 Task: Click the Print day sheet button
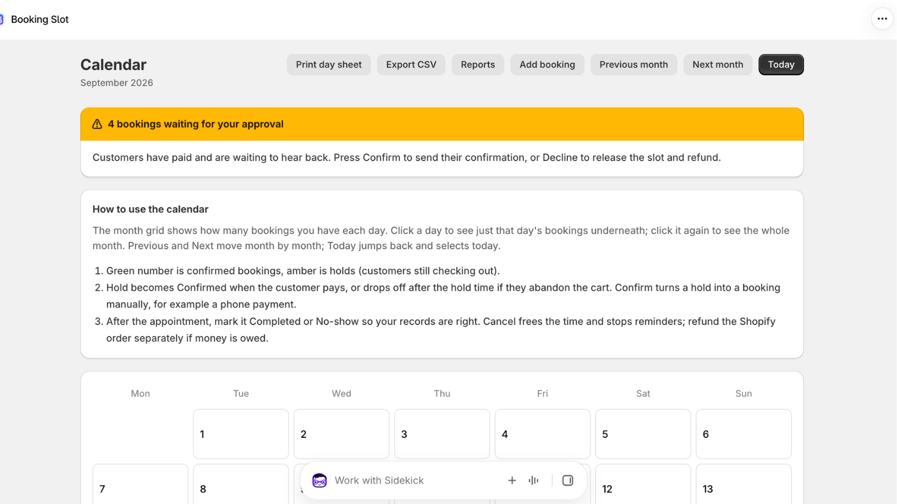point(329,64)
